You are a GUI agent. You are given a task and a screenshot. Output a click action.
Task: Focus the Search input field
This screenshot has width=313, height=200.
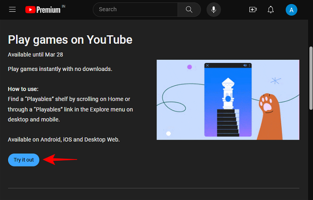(135, 9)
